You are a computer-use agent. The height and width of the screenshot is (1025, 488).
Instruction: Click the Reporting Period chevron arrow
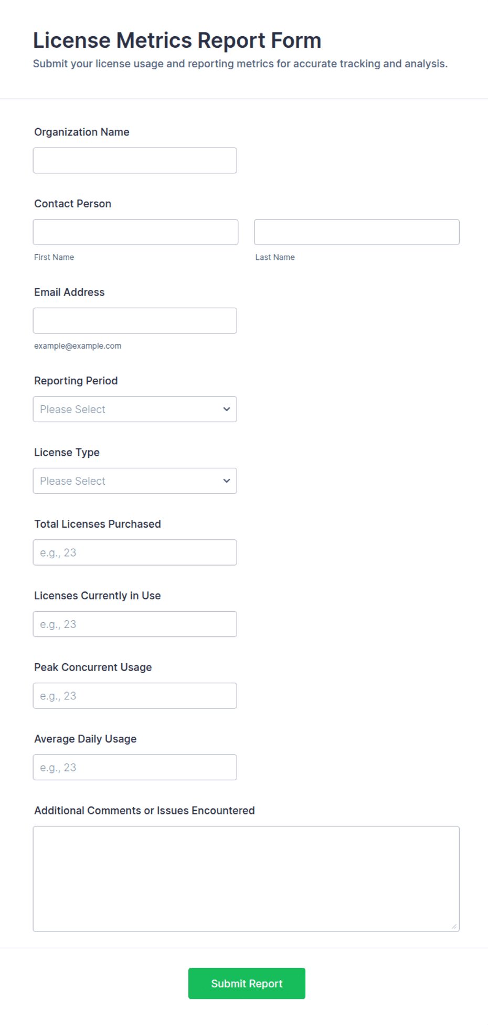point(227,409)
